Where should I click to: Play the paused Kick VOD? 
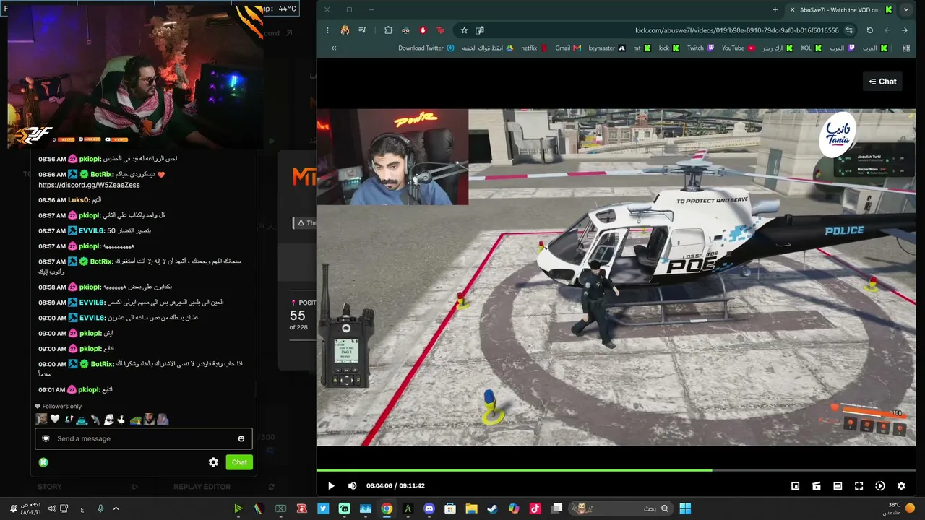(331, 486)
